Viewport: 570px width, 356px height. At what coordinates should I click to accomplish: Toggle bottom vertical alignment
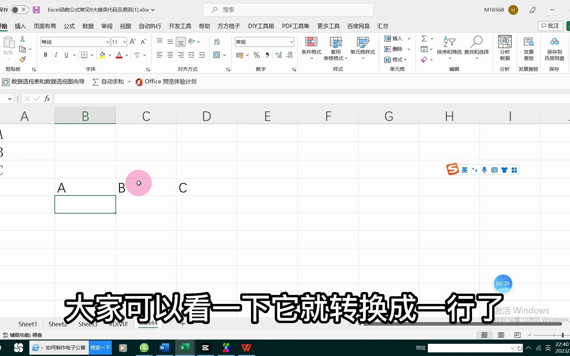tap(180, 42)
